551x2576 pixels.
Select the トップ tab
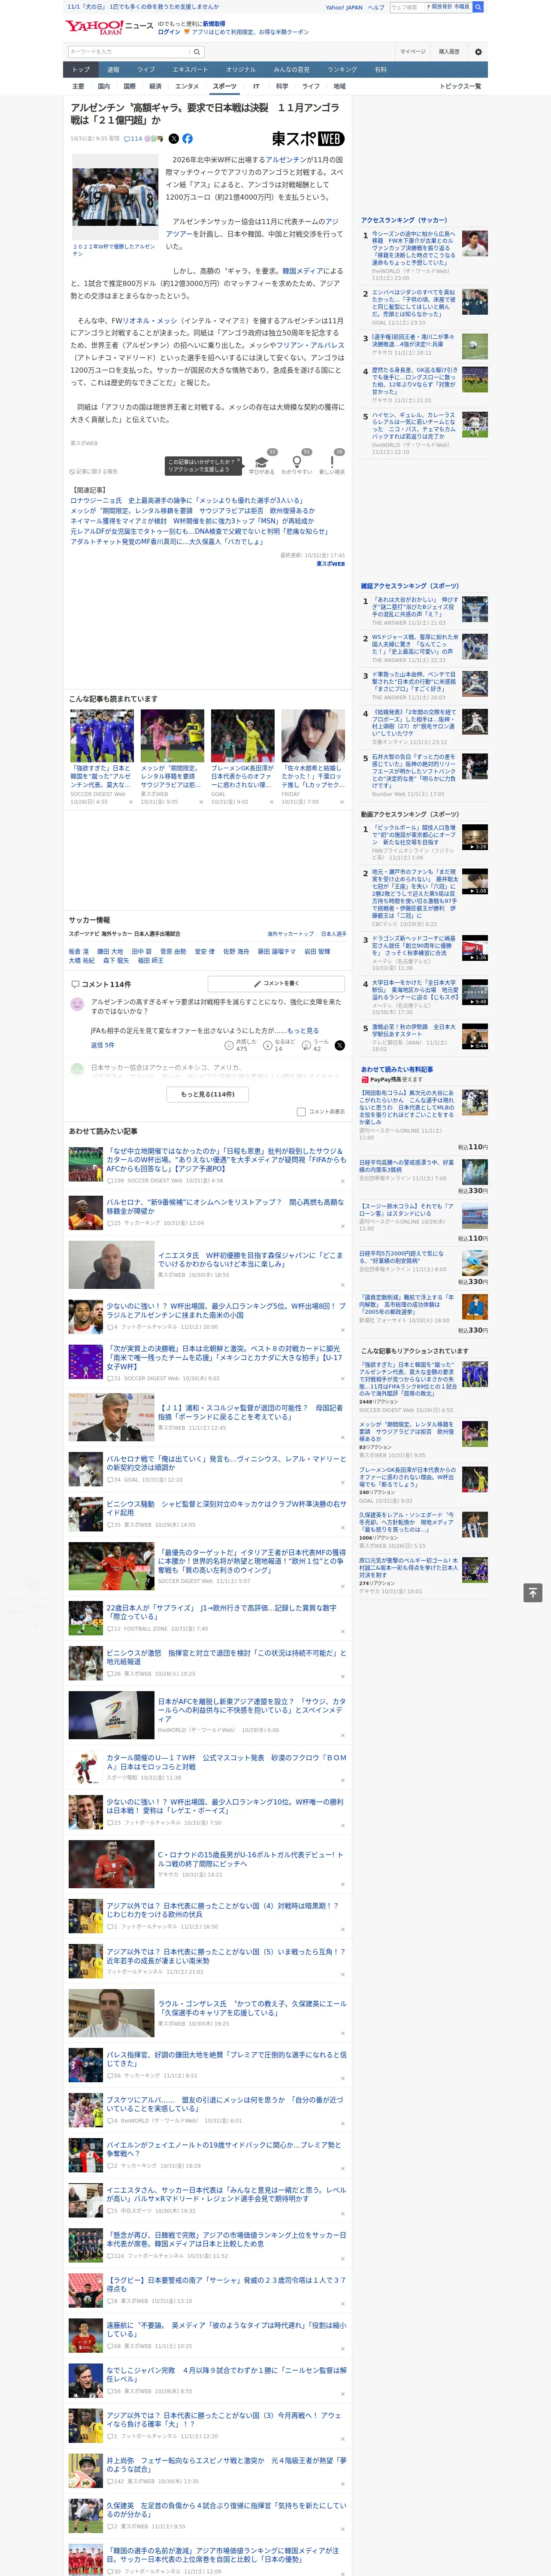tap(81, 70)
